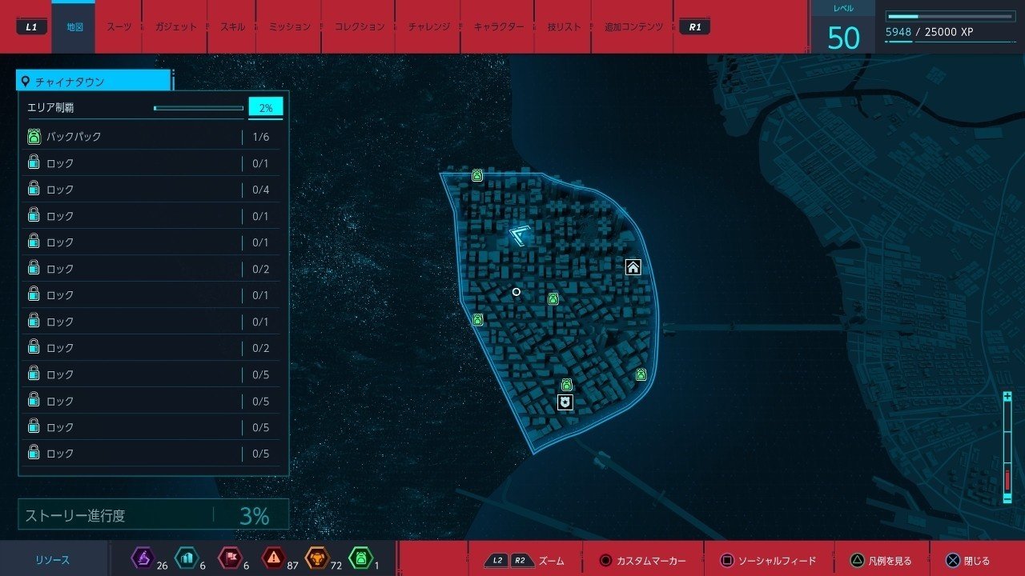
Task: Click the エリア制覇 progress bar
Action: point(199,108)
